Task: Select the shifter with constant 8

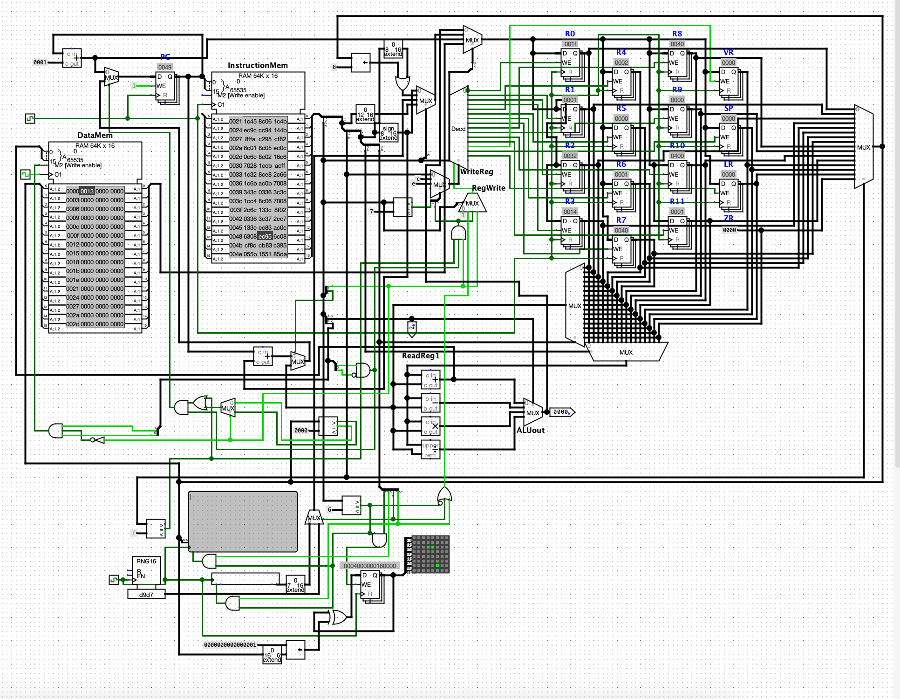Action: 361,63
